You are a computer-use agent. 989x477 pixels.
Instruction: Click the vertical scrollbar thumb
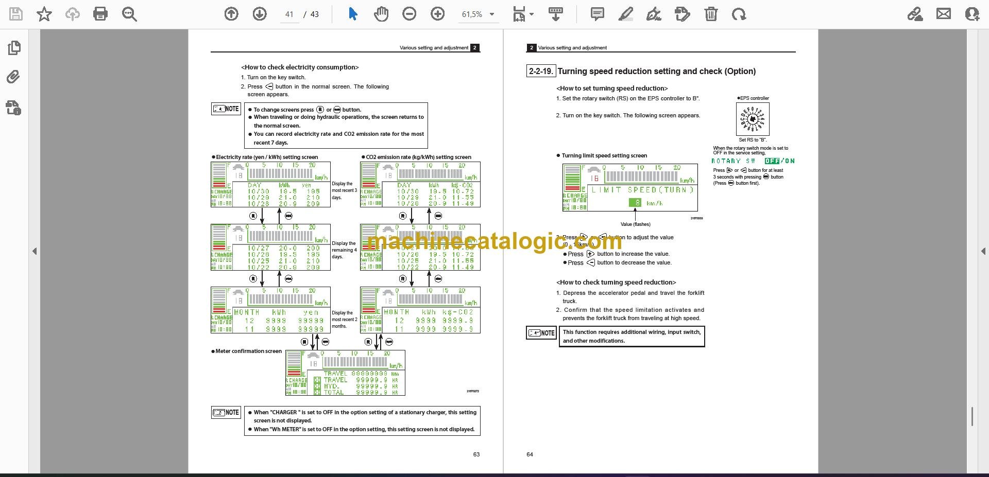[x=972, y=416]
